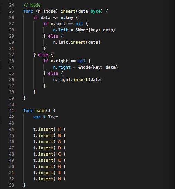Click '&Node{key: data}' on line 34
The height and width of the screenshot is (189, 175).
pos(98,67)
